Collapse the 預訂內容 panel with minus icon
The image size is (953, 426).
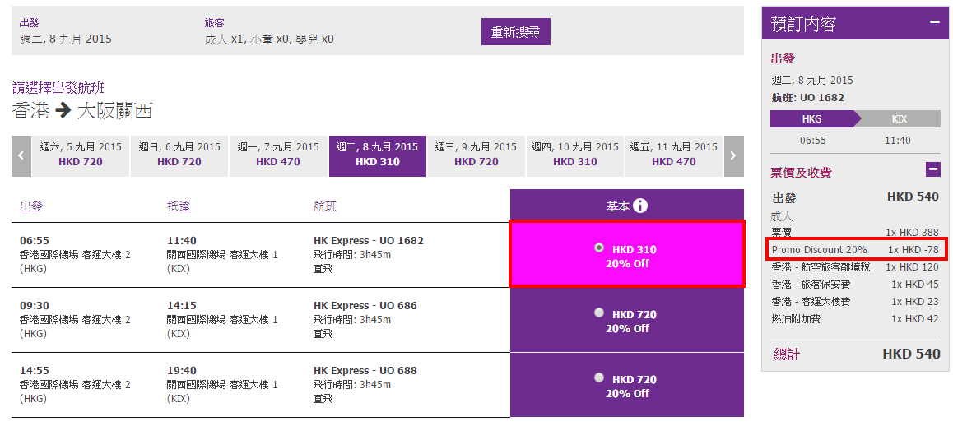(x=934, y=22)
